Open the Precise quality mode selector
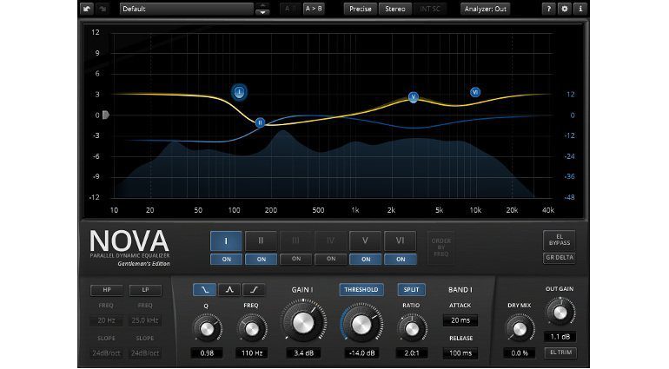The height and width of the screenshot is (369, 669). click(x=360, y=9)
